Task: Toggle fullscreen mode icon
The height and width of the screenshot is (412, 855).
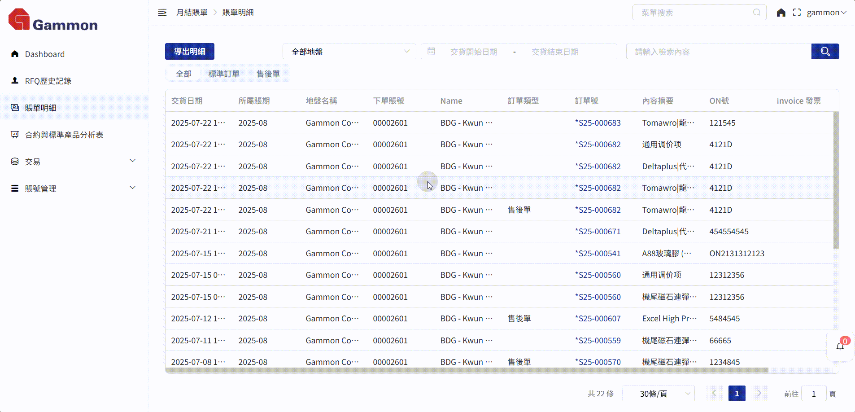Action: coord(797,13)
